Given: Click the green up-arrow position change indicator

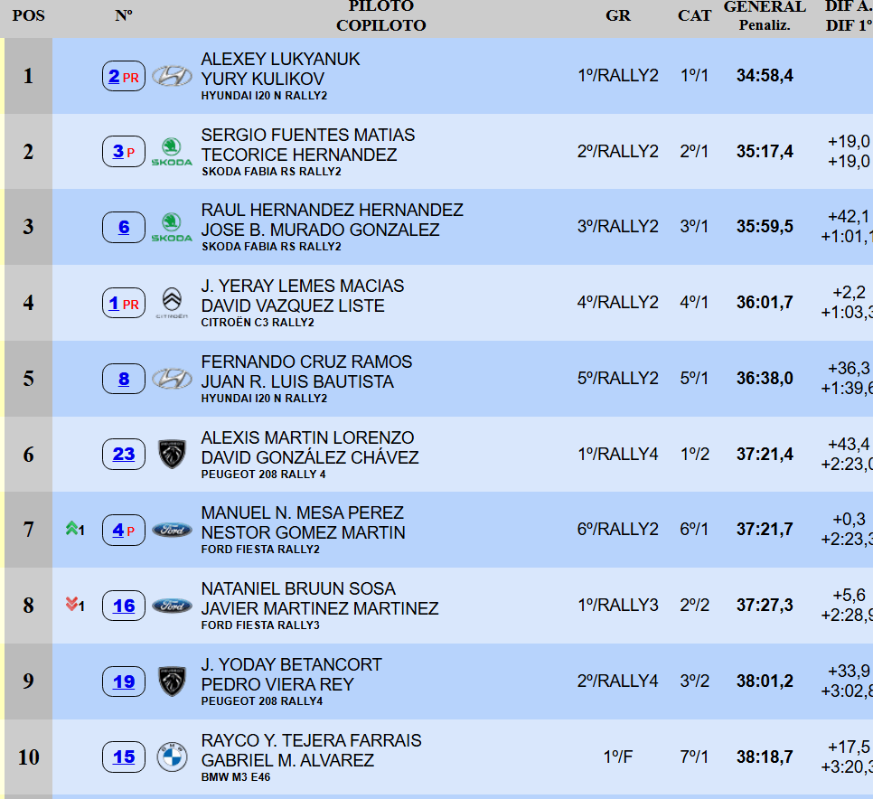Looking at the screenshot, I should pos(71,529).
